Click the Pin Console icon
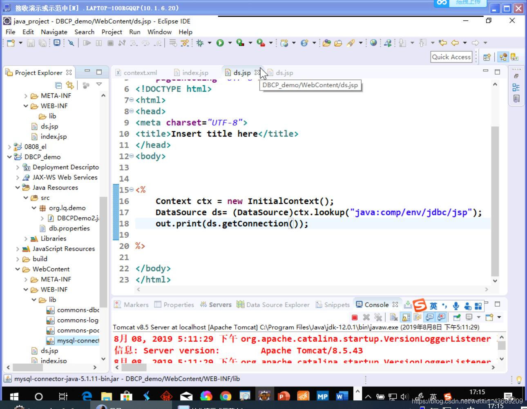 pyautogui.click(x=457, y=317)
